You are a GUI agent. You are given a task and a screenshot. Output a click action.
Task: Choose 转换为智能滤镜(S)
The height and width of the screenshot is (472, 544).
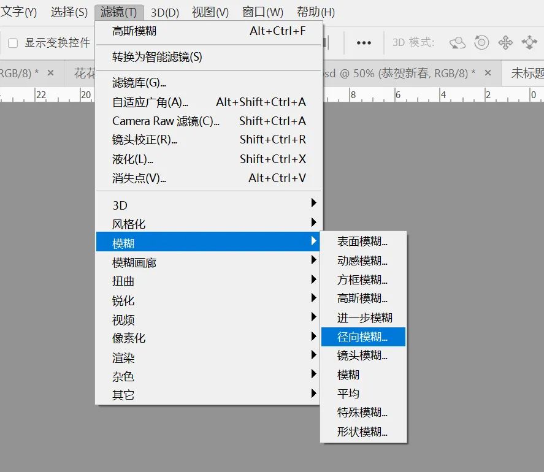pyautogui.click(x=209, y=57)
